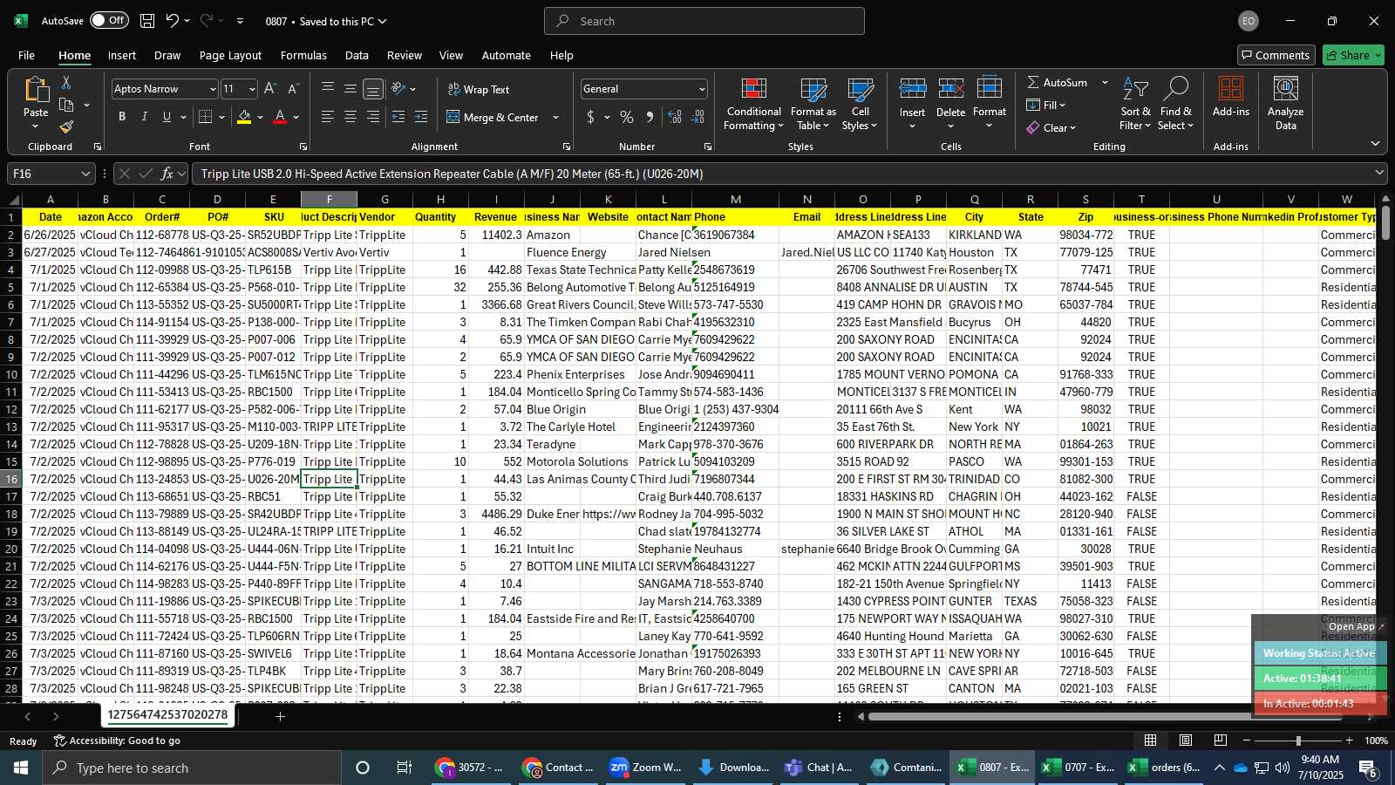Image resolution: width=1395 pixels, height=785 pixels.
Task: Add a new sheet with plus icon
Action: pyautogui.click(x=280, y=716)
